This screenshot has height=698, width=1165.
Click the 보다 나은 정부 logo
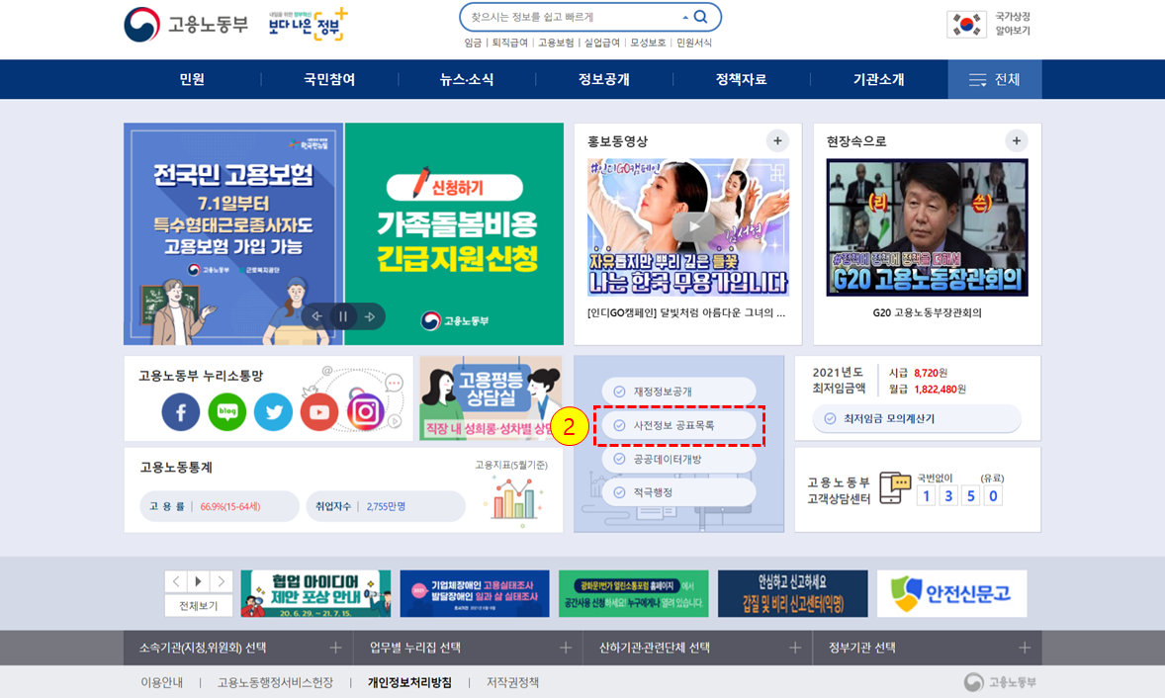pyautogui.click(x=308, y=26)
